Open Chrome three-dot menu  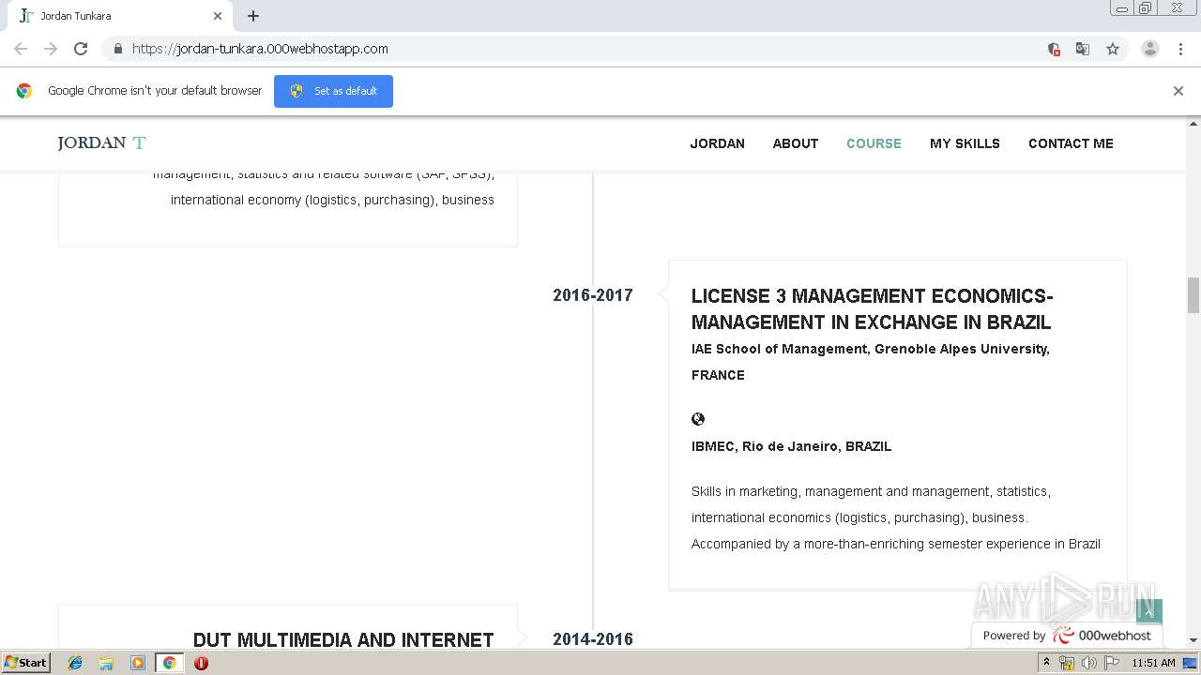[1181, 49]
